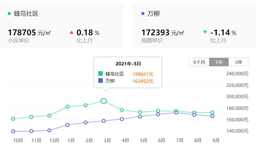Click the 万柳 data point for 10月
263x151 pixels.
pyautogui.click(x=13, y=131)
